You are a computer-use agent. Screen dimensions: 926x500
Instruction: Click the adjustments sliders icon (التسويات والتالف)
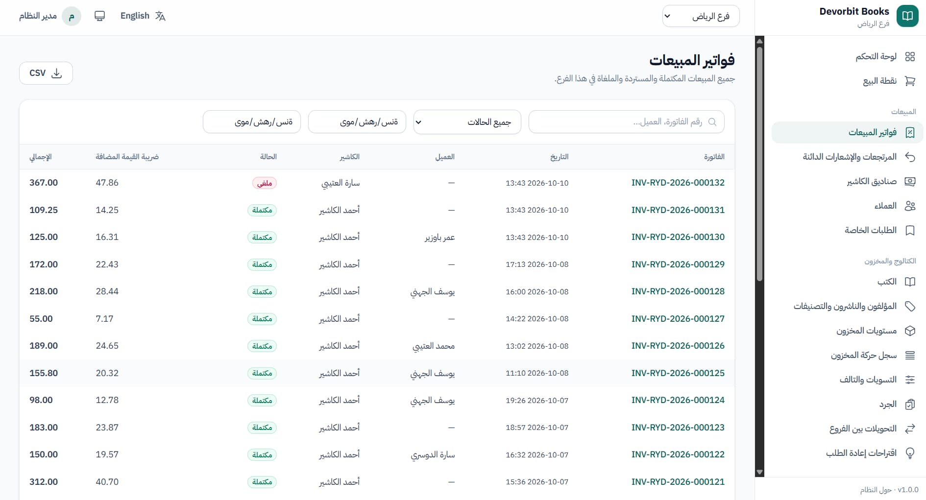[910, 380]
